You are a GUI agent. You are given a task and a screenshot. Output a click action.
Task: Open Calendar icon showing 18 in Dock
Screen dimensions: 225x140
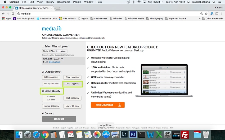tap(71, 134)
